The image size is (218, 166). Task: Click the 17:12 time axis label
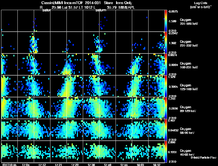click(42, 165)
